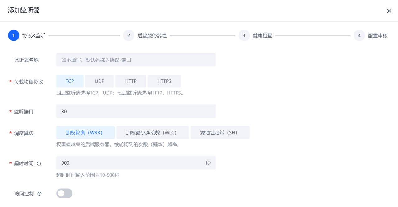Select UDP as load balancing protocol

tap(99, 81)
